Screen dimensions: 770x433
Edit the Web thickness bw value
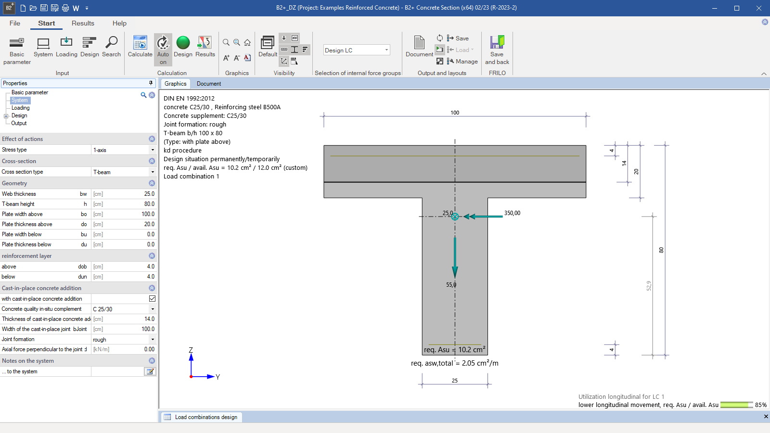pos(124,194)
